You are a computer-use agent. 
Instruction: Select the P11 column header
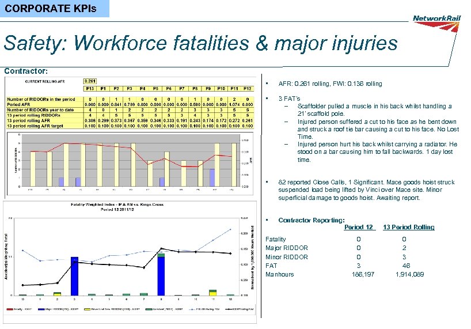[234, 89]
